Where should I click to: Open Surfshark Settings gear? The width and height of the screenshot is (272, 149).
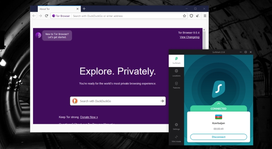tap(176, 126)
